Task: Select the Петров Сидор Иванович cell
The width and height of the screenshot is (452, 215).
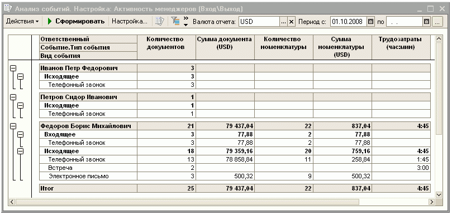Action: (x=88, y=97)
